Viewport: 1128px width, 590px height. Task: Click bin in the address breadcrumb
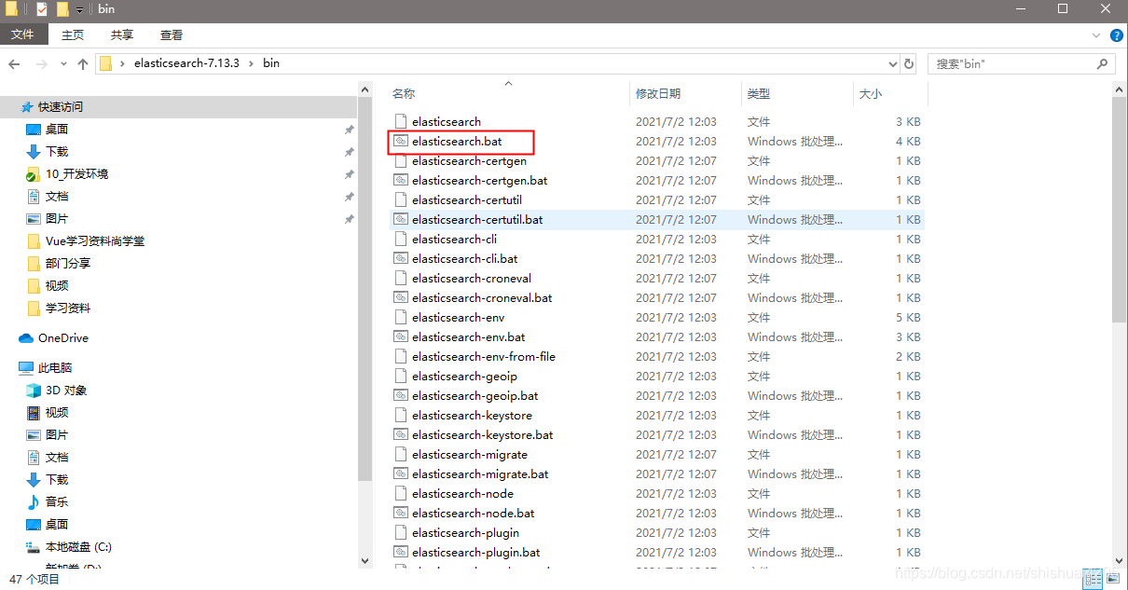(x=270, y=64)
